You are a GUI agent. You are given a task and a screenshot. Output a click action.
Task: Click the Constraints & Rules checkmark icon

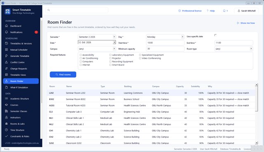click(x=7, y=136)
